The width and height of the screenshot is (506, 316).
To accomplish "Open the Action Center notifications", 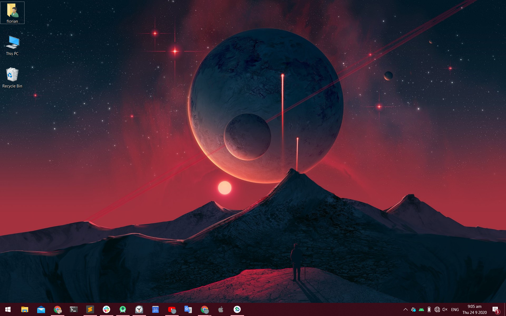I will (x=496, y=309).
